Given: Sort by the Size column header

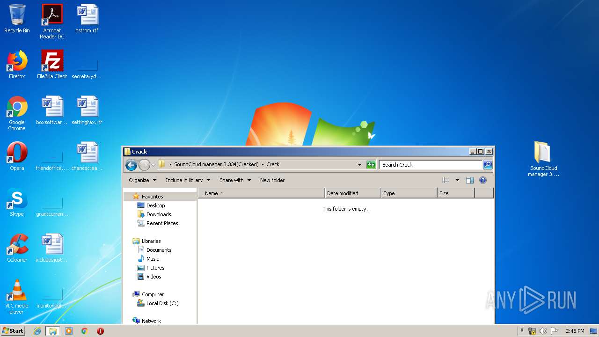Looking at the screenshot, I should [x=456, y=193].
